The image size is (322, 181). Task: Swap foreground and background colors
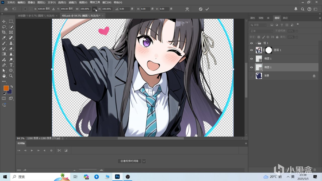click(11, 87)
